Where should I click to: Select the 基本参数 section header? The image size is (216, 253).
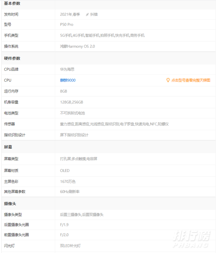pos(12,3)
